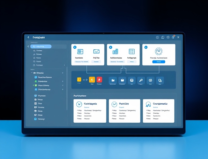The width and height of the screenshot is (208, 159).
Task: Open the blue link under the circled checkmark card title
Action: [x=87, y=107]
